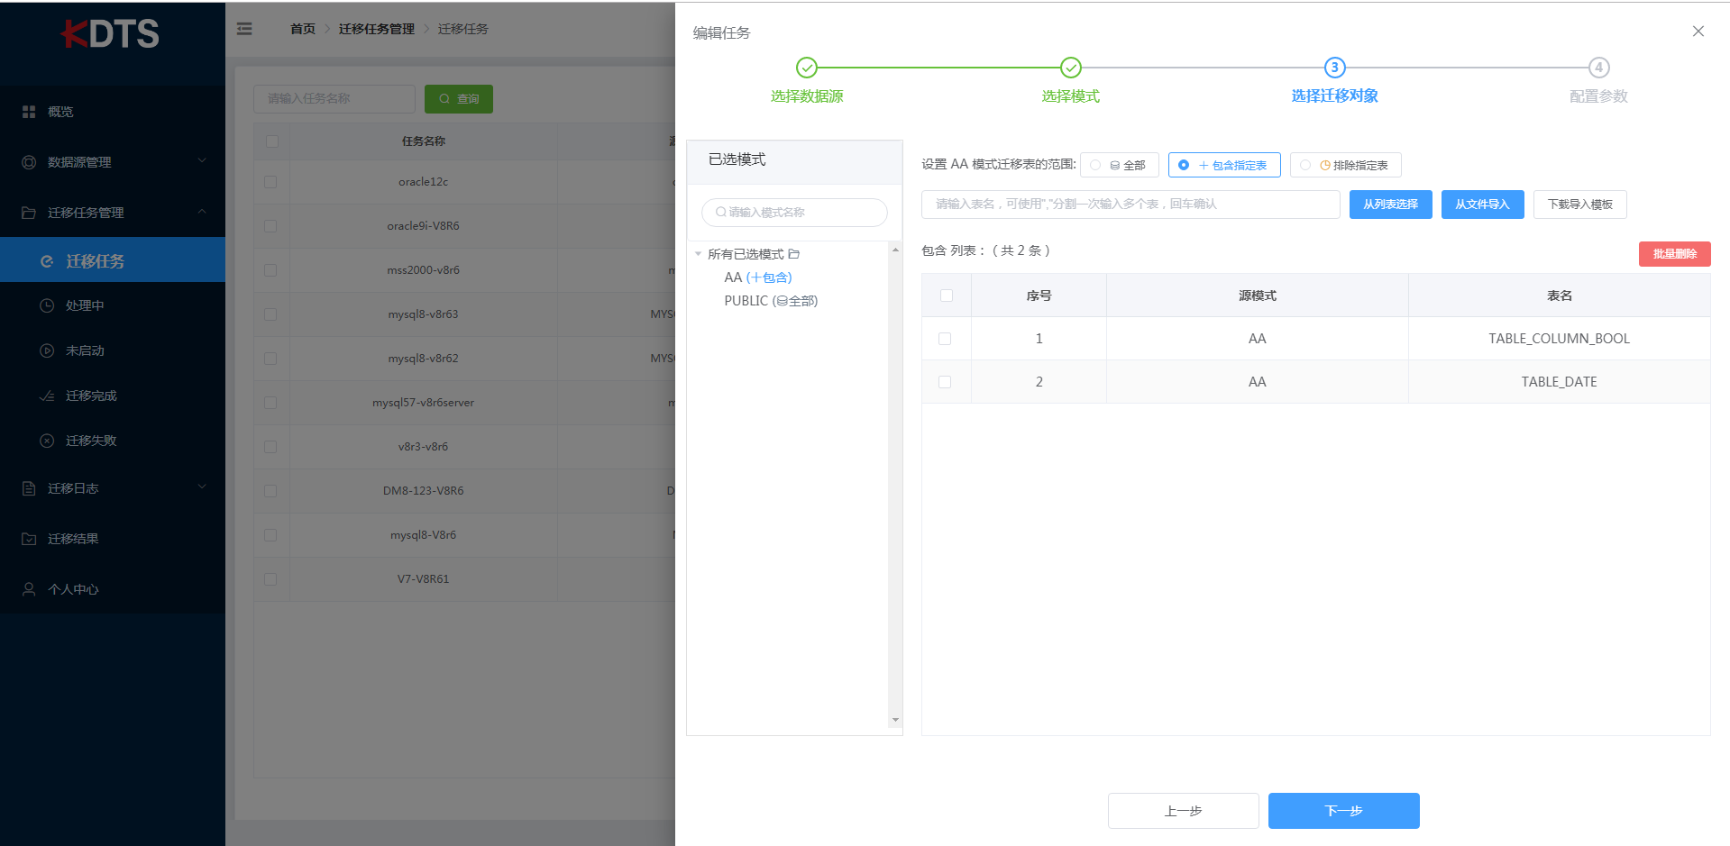Expand the 迁移日志 menu chevron
Image resolution: width=1730 pixels, height=846 pixels.
point(202,487)
